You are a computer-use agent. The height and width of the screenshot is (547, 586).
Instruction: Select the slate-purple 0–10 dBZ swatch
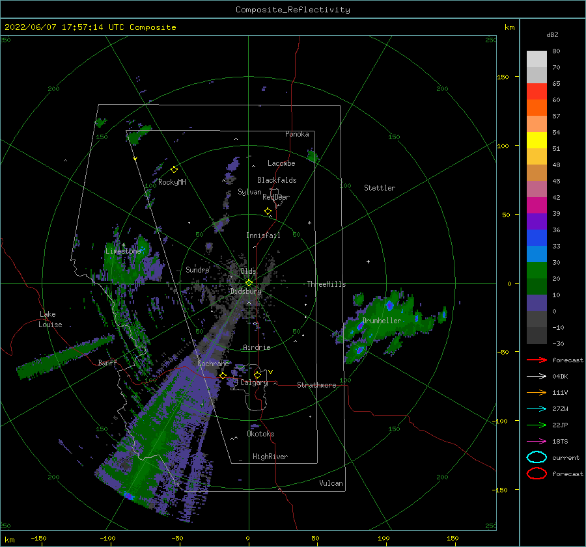tap(537, 303)
